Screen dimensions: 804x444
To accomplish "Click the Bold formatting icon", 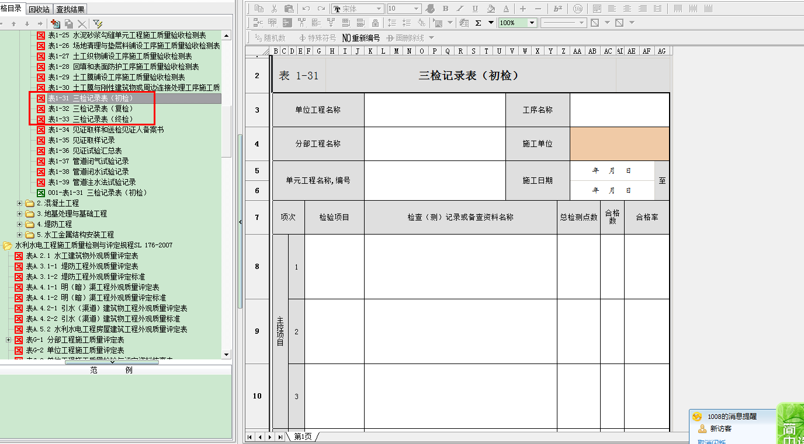I will click(x=446, y=9).
